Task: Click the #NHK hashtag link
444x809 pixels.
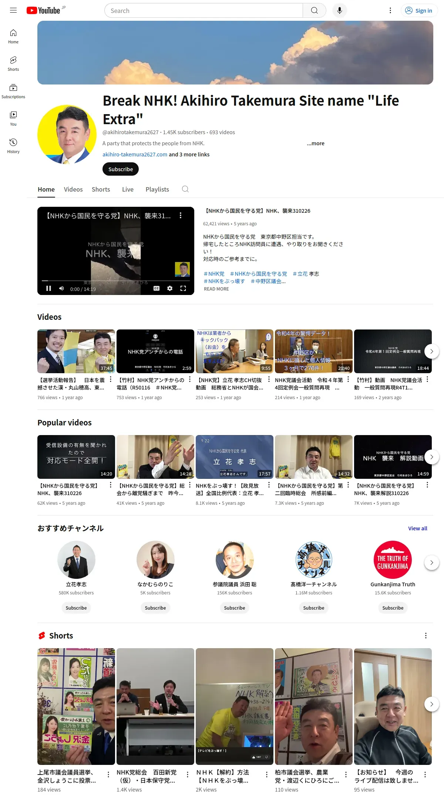Action: (x=214, y=274)
